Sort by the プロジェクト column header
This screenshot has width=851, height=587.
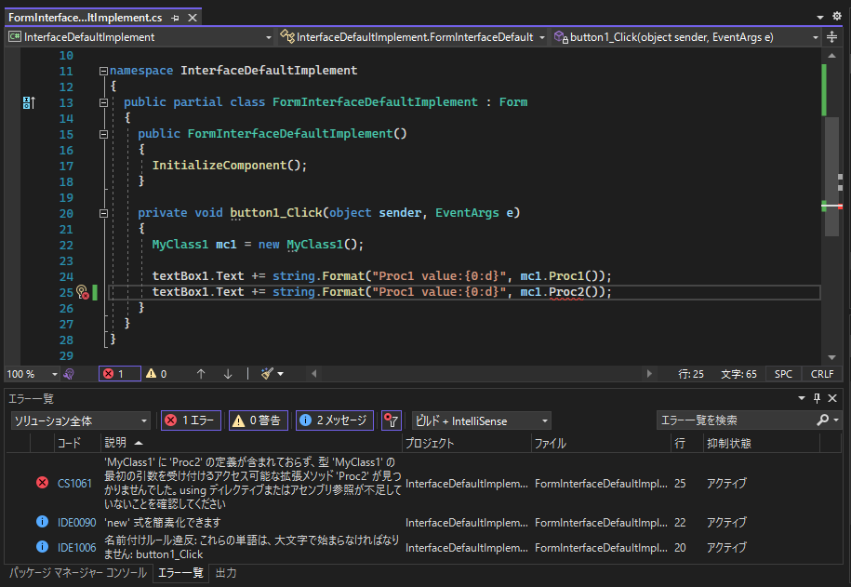click(x=467, y=443)
